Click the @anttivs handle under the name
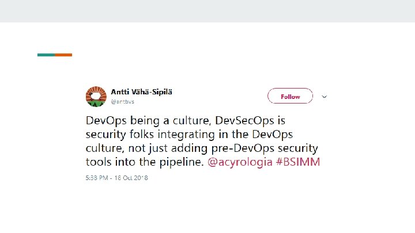This screenshot has height=233, width=415. pyautogui.click(x=122, y=101)
